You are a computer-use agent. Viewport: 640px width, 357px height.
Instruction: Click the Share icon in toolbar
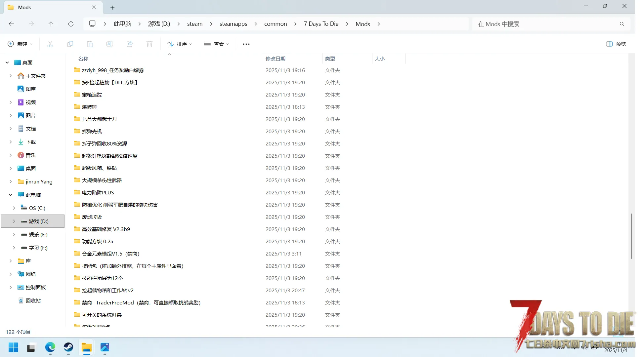[130, 44]
